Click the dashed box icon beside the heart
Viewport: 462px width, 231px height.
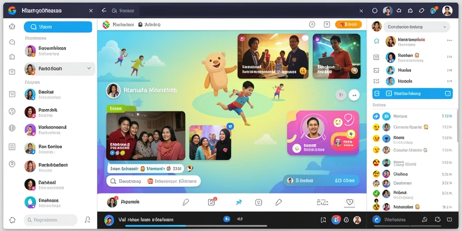[x=322, y=202]
